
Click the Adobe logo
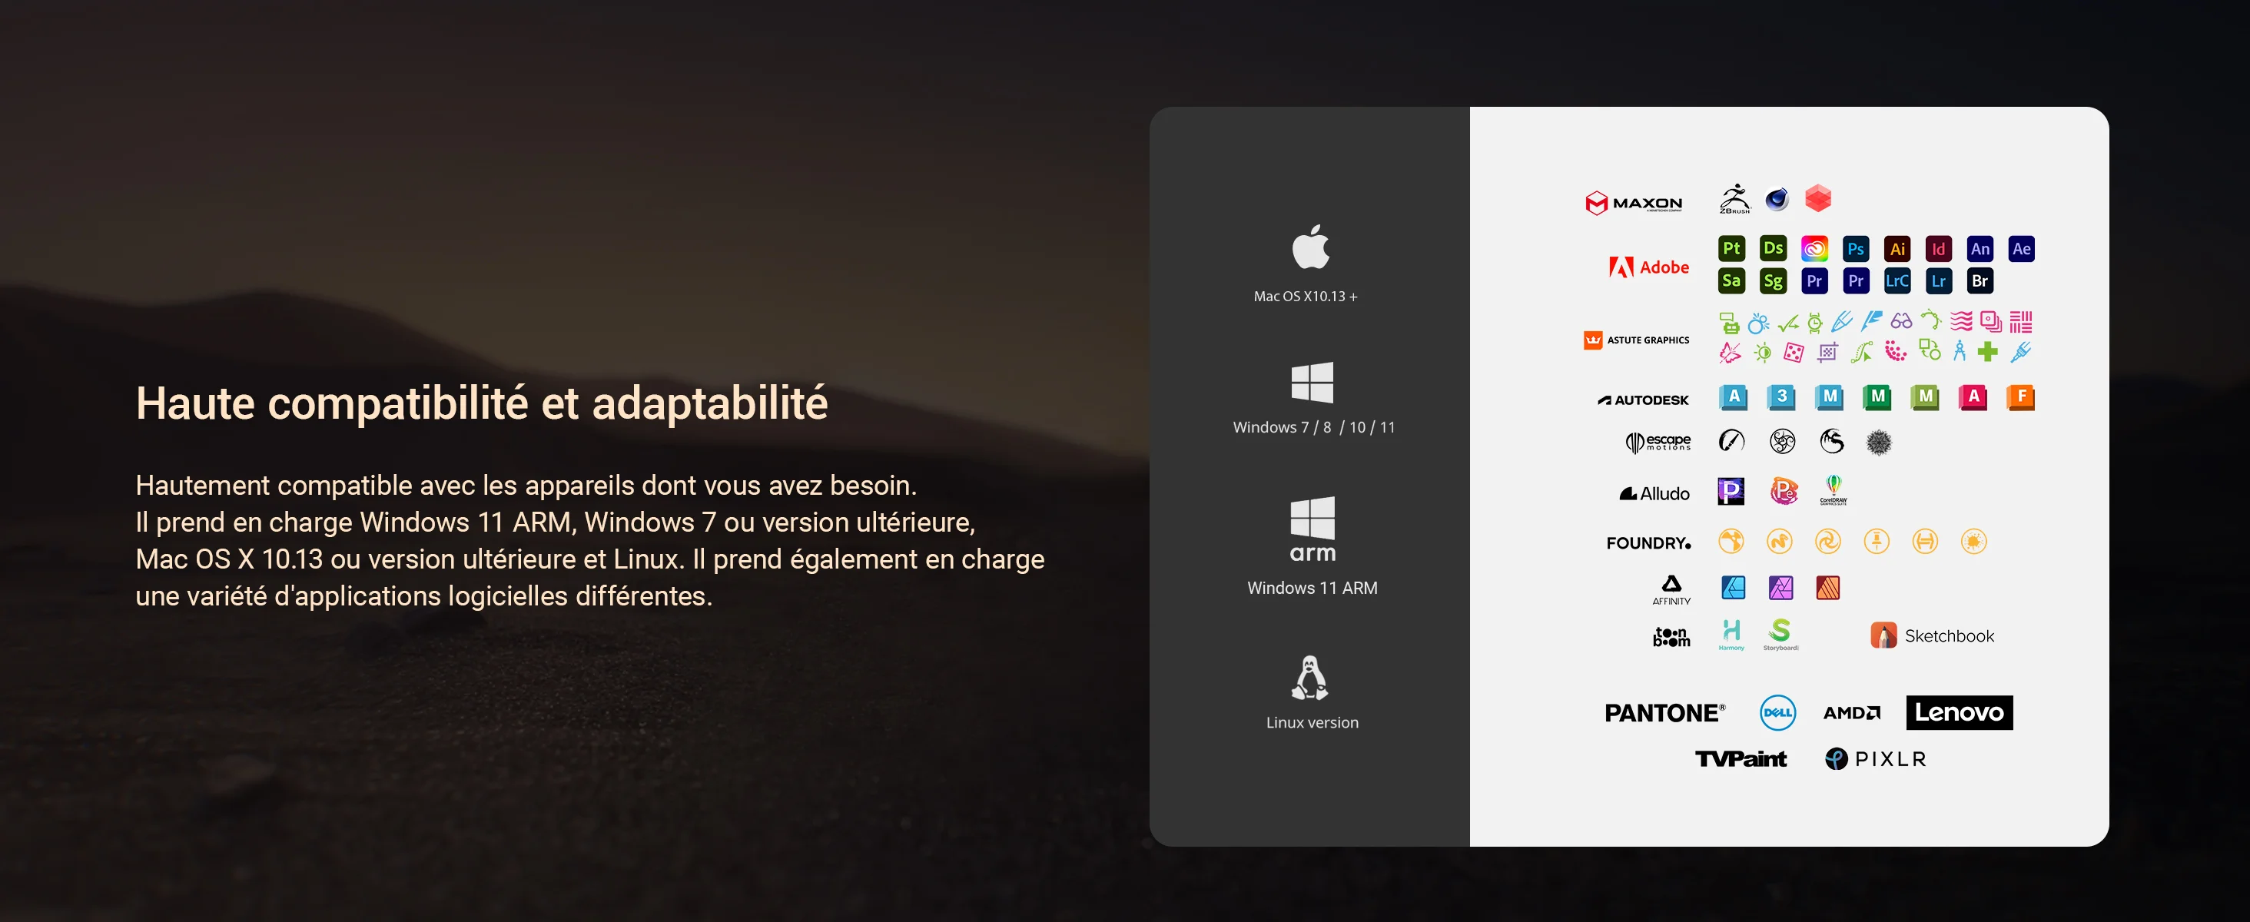[1649, 267]
